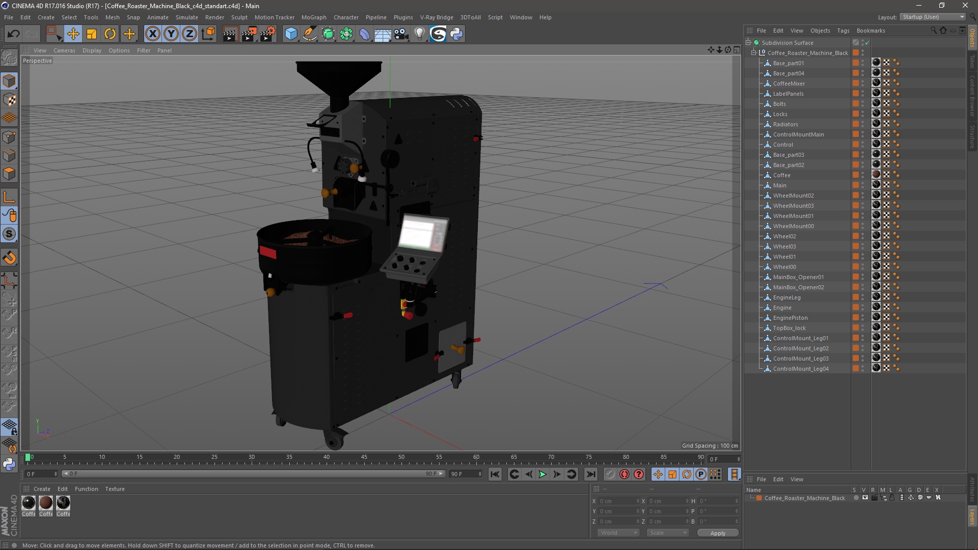The width and height of the screenshot is (978, 550).
Task: Open the spline Pen tool icon
Action: pos(310,34)
